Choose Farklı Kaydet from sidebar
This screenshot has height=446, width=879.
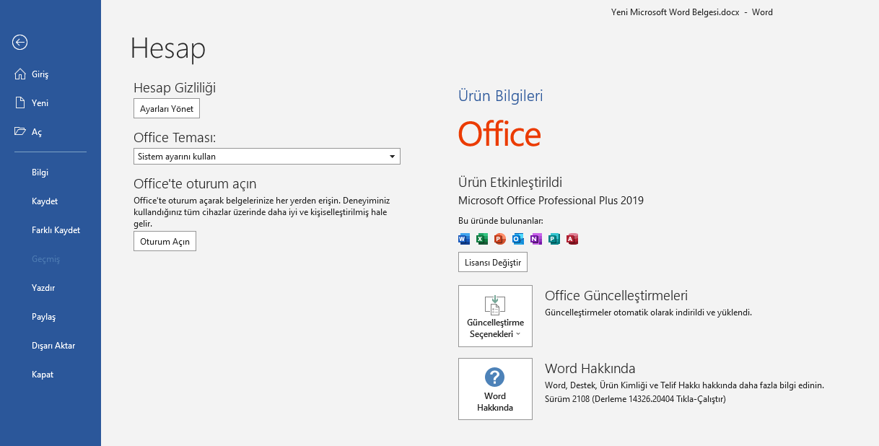point(56,230)
